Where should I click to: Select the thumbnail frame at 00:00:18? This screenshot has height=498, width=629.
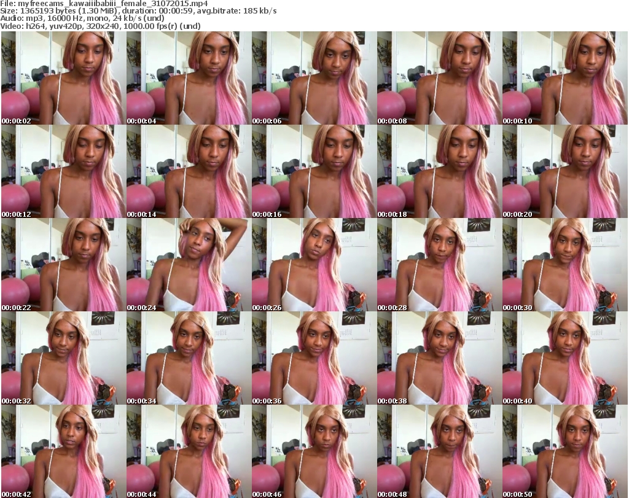coord(439,171)
